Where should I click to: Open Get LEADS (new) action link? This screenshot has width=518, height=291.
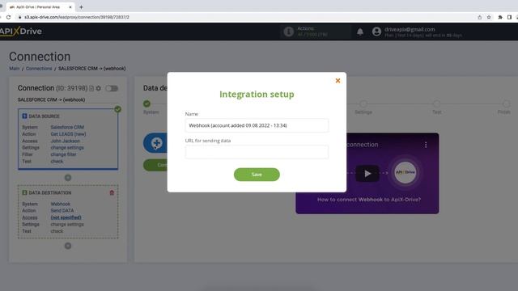tap(68, 134)
